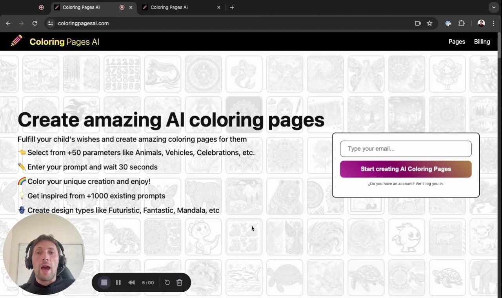Click inside the email input field
This screenshot has height=298, width=502.
[x=406, y=148]
